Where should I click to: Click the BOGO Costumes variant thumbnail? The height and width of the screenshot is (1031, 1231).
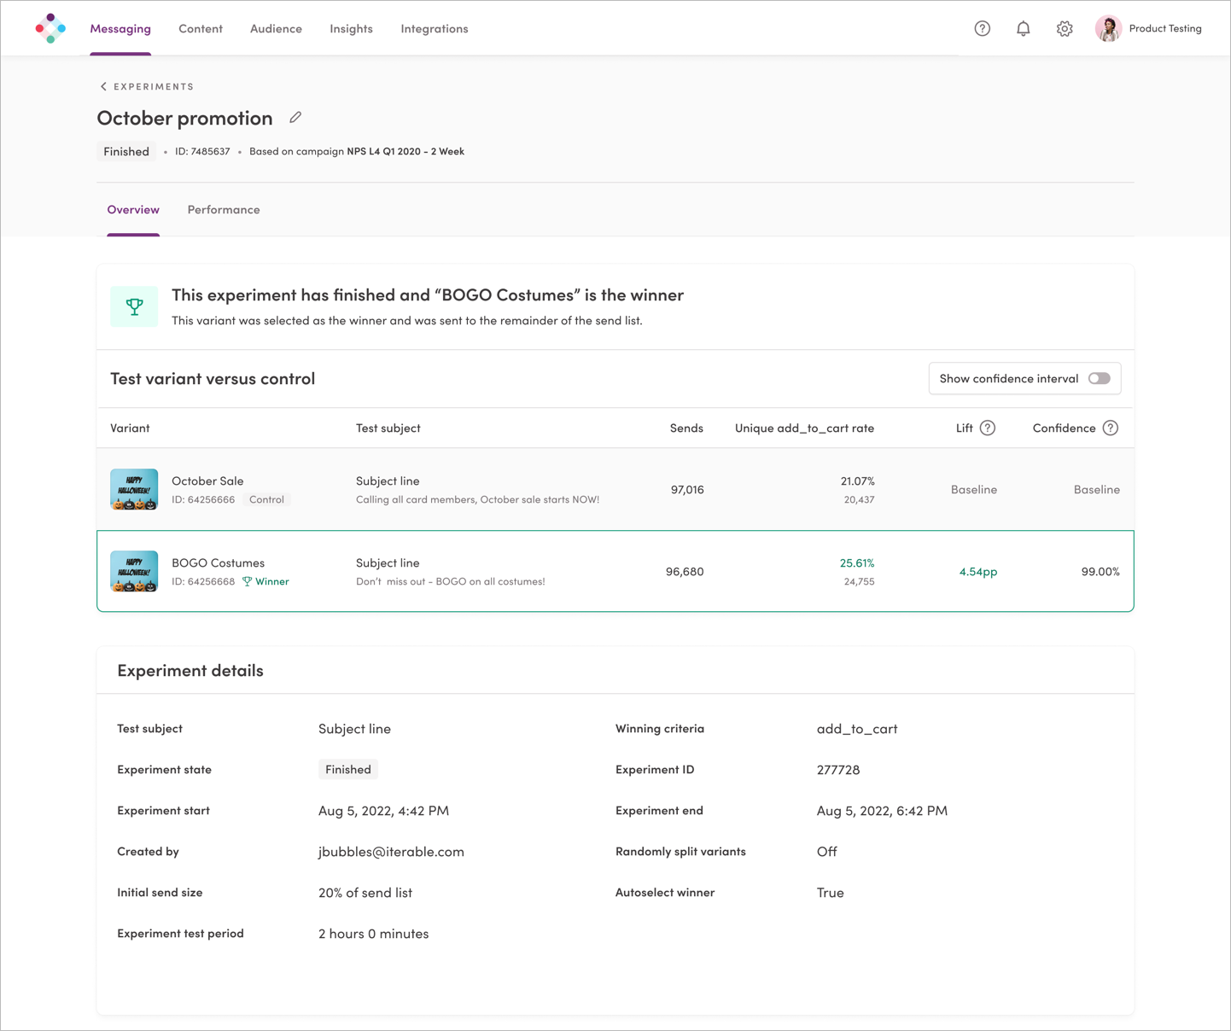[134, 571]
